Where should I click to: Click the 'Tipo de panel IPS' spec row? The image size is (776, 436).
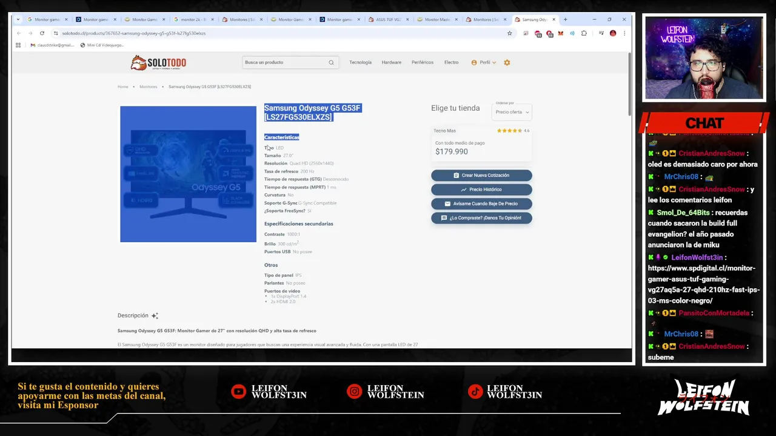click(283, 276)
